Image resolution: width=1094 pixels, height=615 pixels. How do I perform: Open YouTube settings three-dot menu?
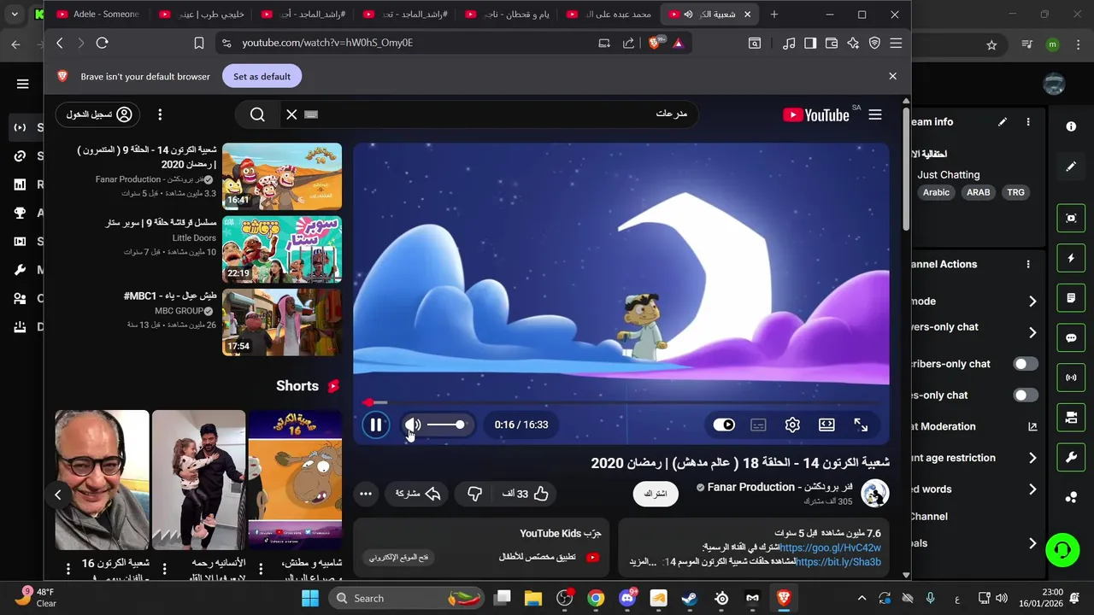[160, 114]
